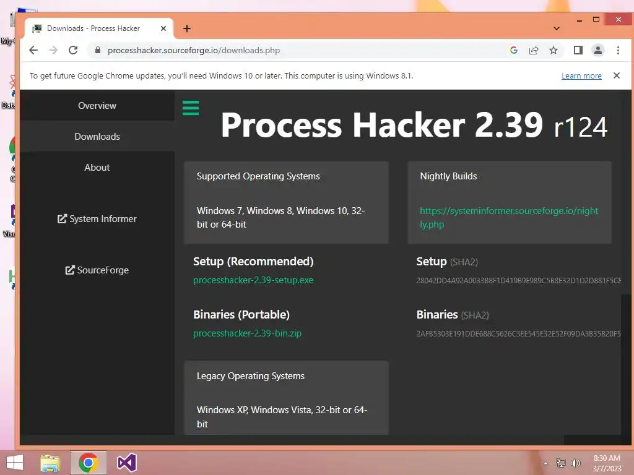Screen dimensions: 634x475
Task: Click the Legacy Operating Systems heading
Action: point(250,375)
